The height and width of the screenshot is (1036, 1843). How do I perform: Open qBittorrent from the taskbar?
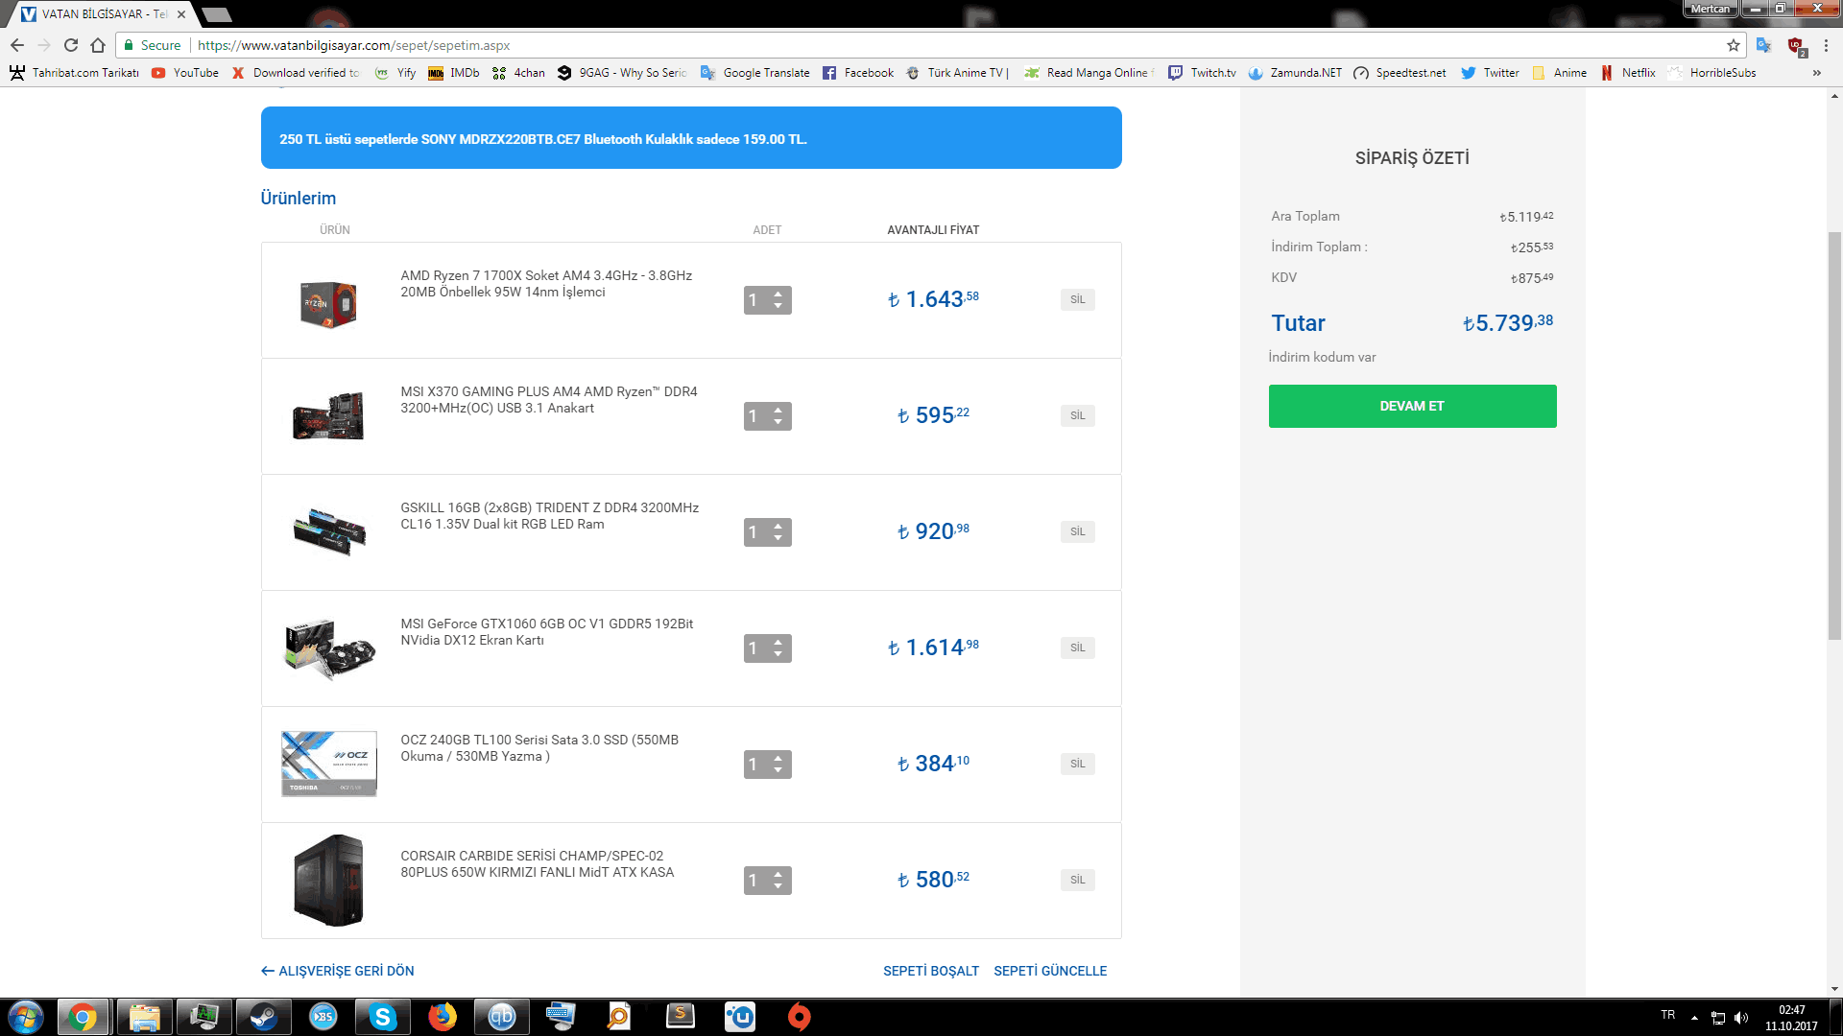[x=501, y=1017]
